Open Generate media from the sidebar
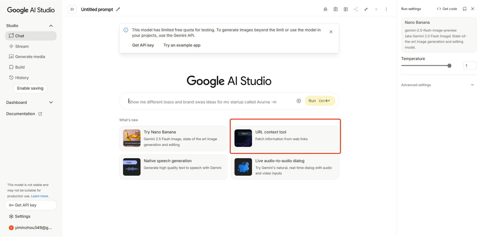The height and width of the screenshot is (237, 481). (x=30, y=57)
